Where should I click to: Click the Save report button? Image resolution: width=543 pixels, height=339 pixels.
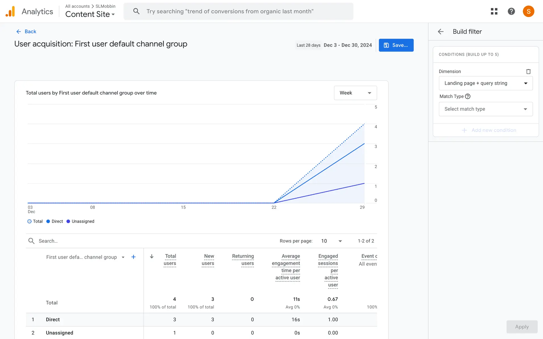pyautogui.click(x=396, y=45)
